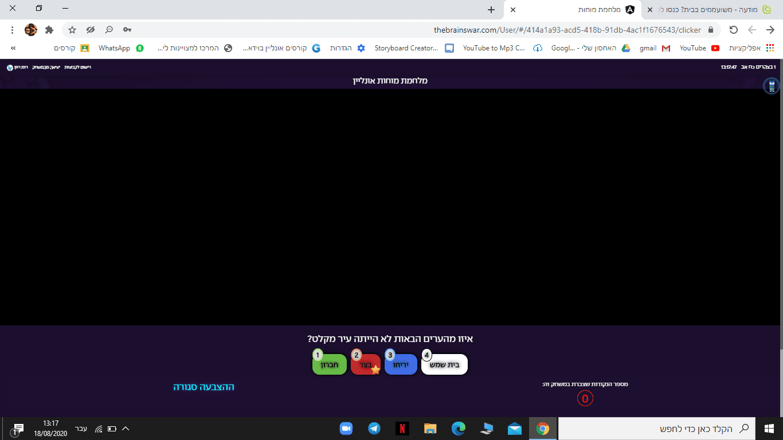Open Netflix from the taskbar
The image size is (783, 440).
(402, 429)
